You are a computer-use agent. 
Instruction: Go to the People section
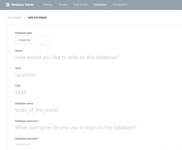click(x=63, y=5)
